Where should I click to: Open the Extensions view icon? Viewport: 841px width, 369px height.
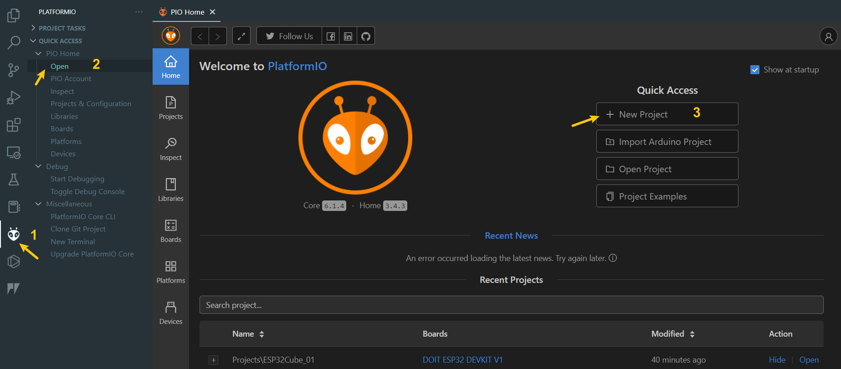pos(14,124)
